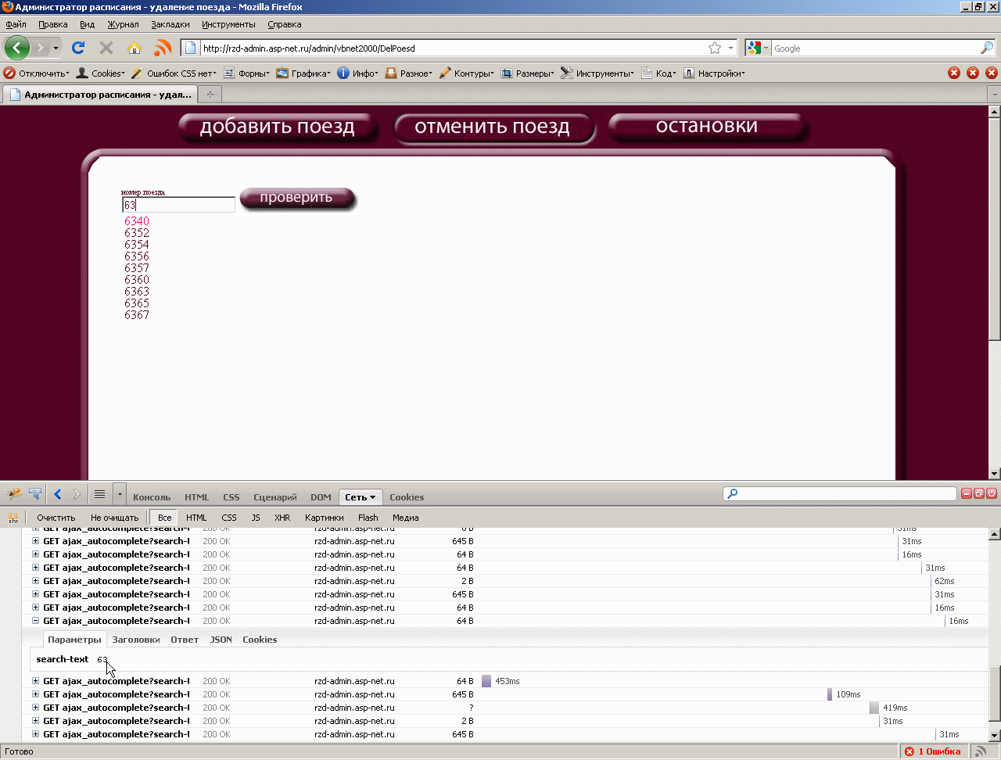Go back with the green Back arrow
1001x760 pixels.
(x=17, y=48)
